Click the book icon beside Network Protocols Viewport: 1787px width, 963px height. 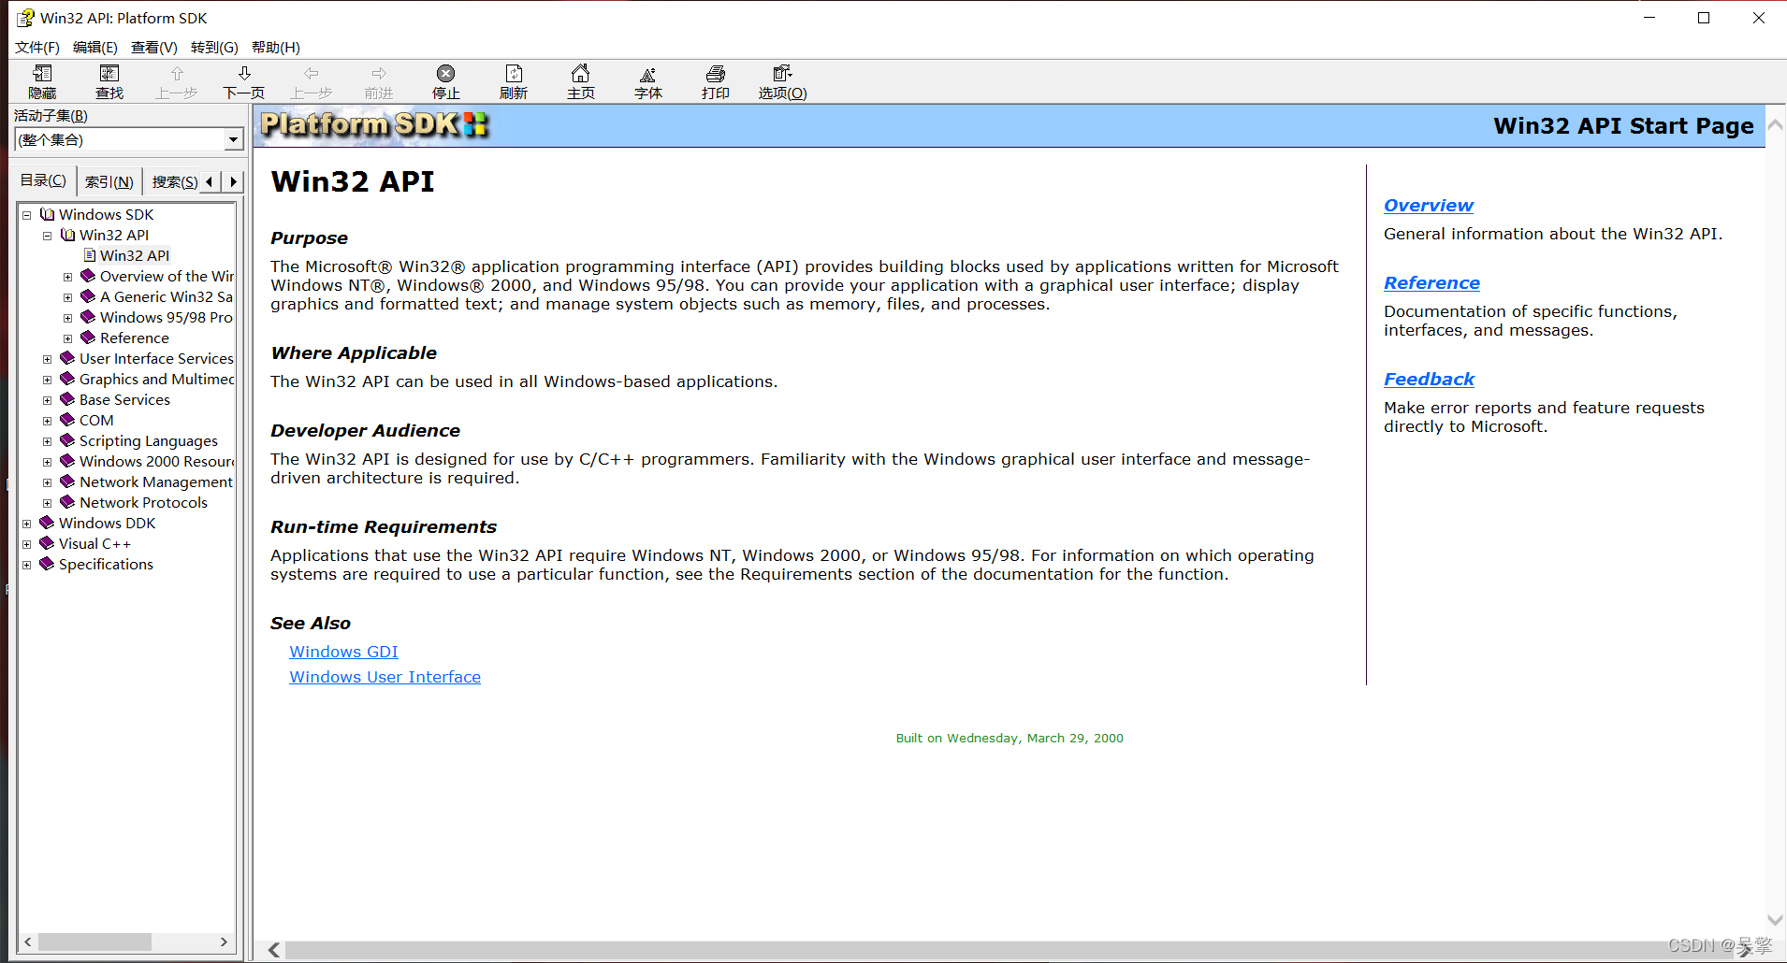coord(67,502)
